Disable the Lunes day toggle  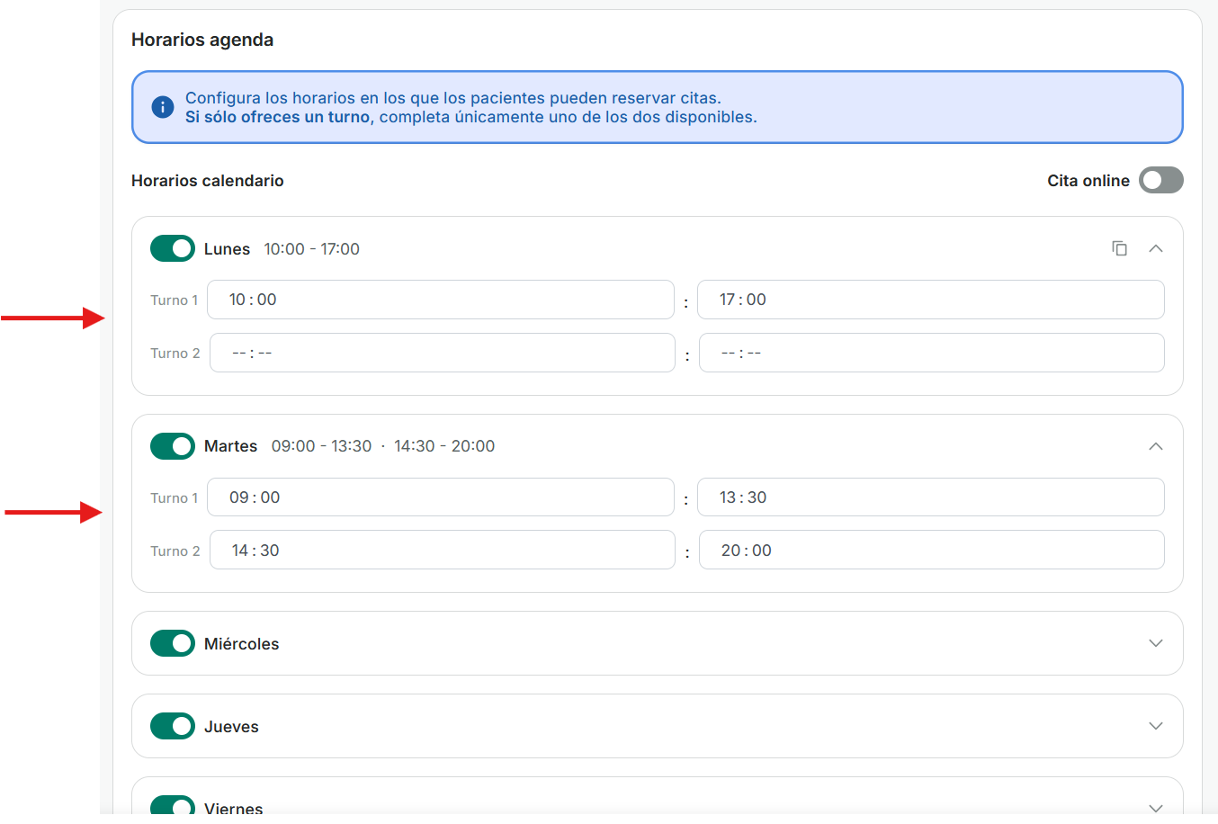point(173,248)
